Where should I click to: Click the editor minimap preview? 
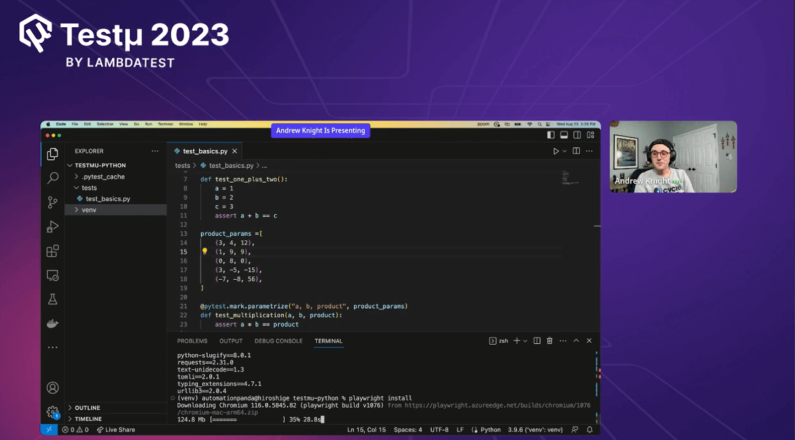(570, 178)
